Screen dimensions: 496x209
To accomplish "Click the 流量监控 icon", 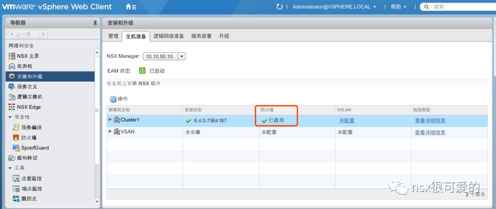I will pos(16,178).
